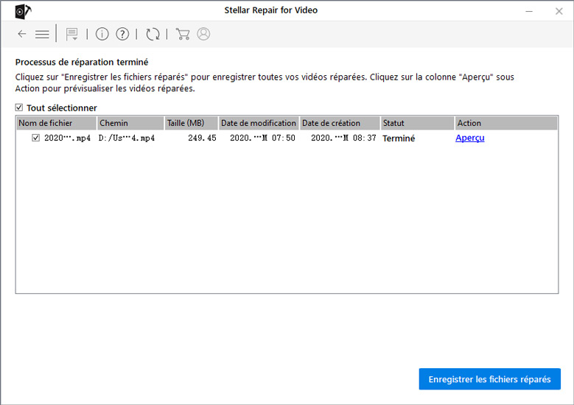Click the Action column header
This screenshot has height=405, width=574.
[x=506, y=123]
